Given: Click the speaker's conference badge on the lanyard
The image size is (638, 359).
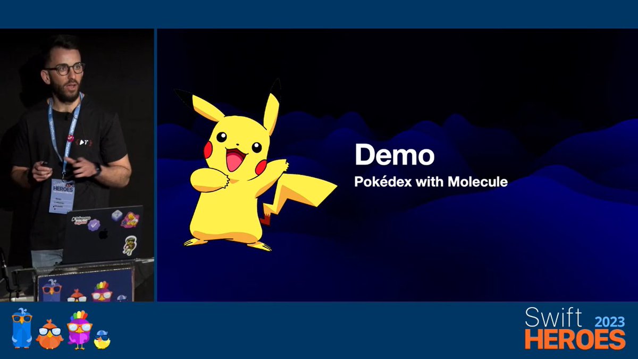Looking at the screenshot, I should [62, 196].
